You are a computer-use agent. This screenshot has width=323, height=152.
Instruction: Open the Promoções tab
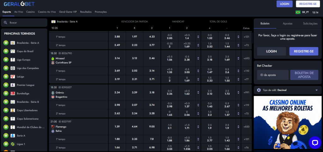[x=101, y=12]
